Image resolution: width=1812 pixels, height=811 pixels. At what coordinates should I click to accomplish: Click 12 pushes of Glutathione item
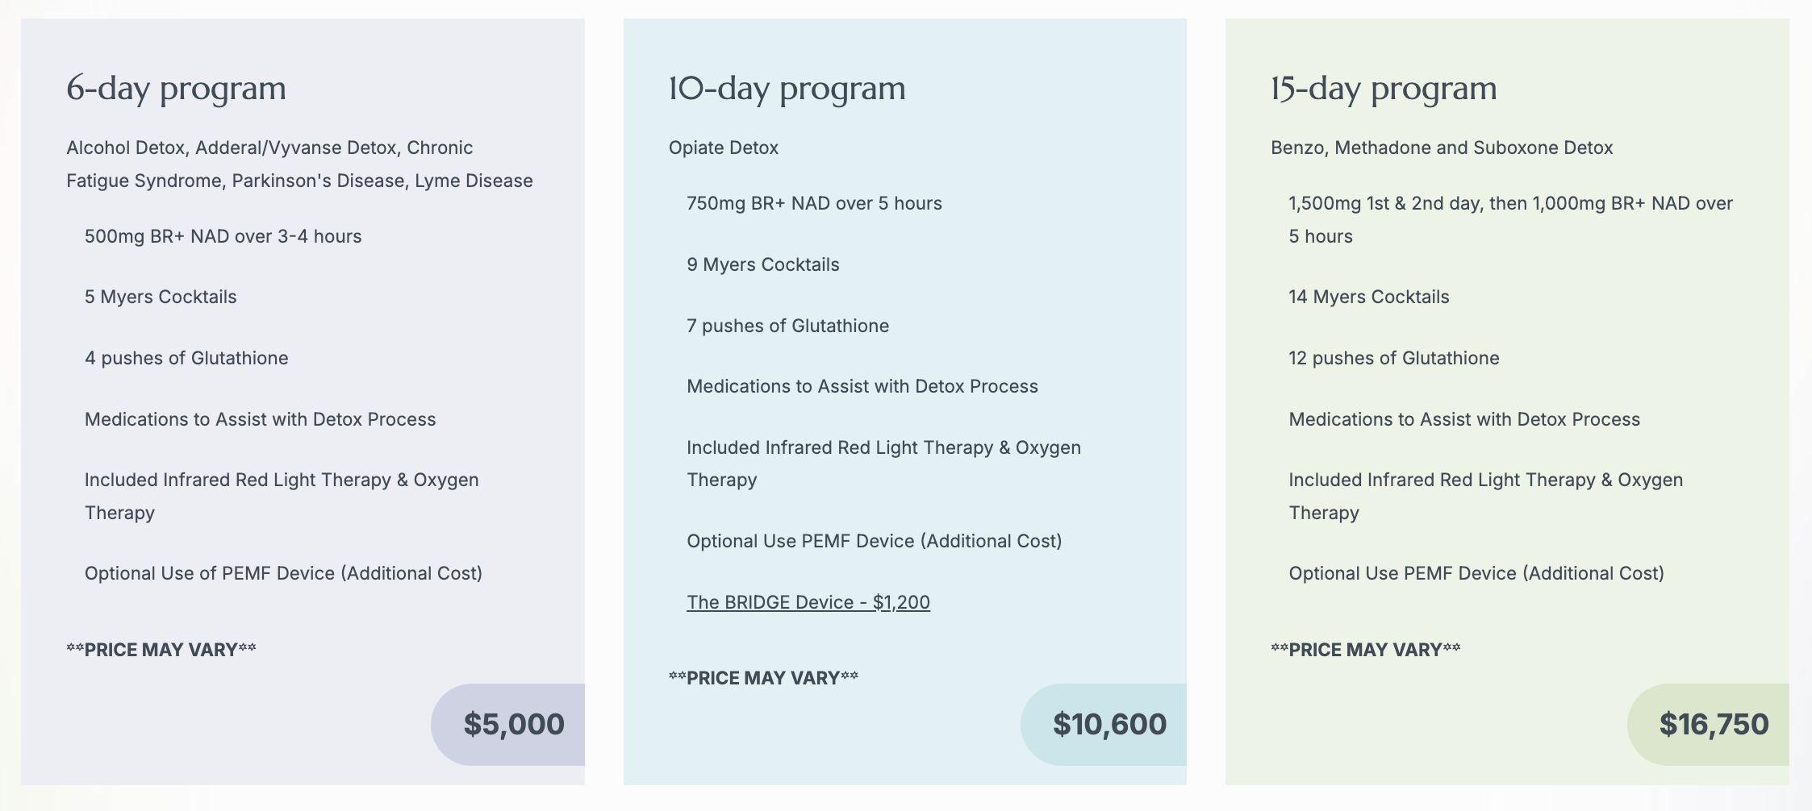[1393, 358]
